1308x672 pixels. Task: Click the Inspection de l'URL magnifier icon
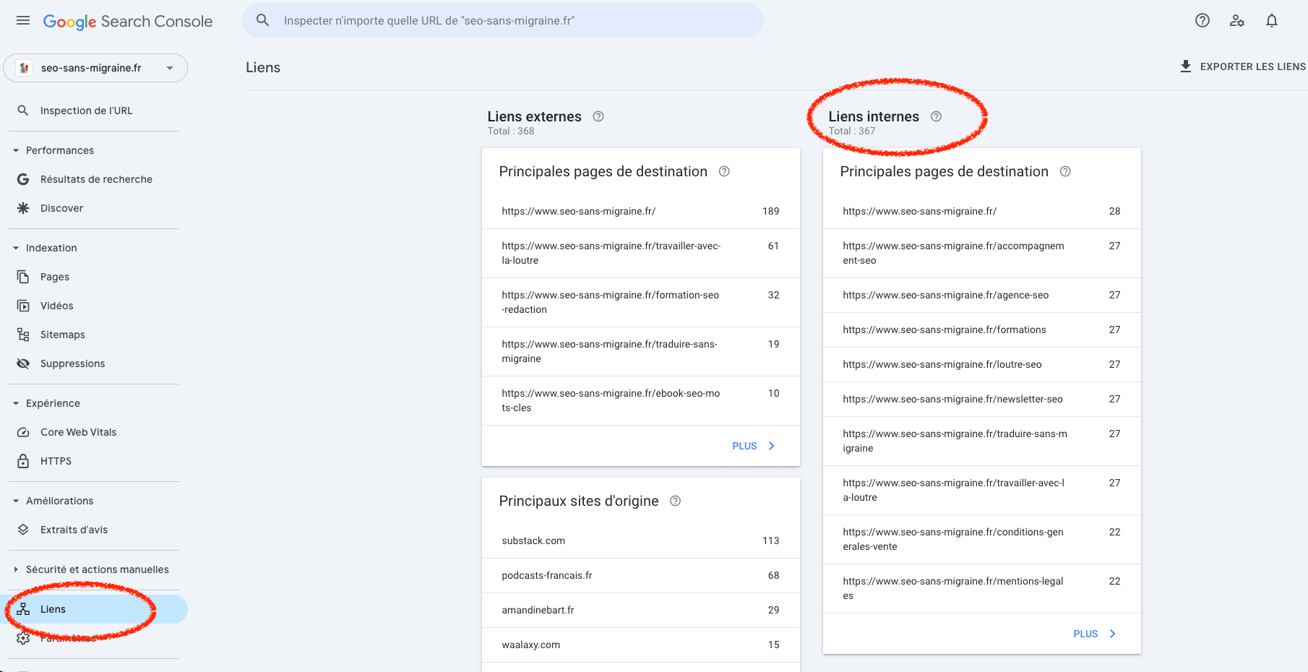click(23, 111)
